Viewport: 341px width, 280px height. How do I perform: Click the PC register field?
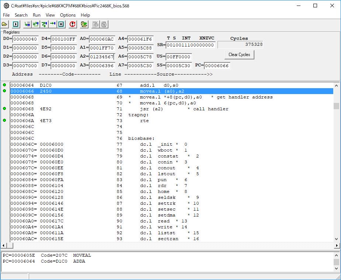[x=217, y=66]
